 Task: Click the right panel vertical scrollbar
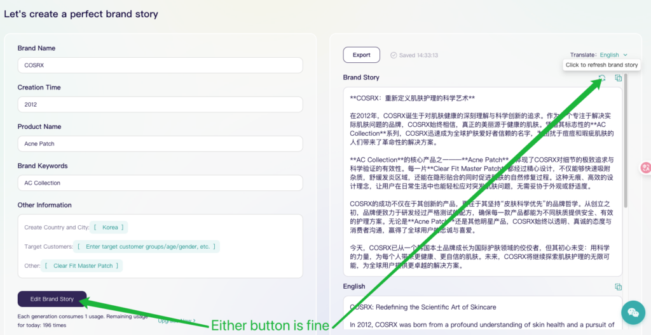pyautogui.click(x=626, y=140)
